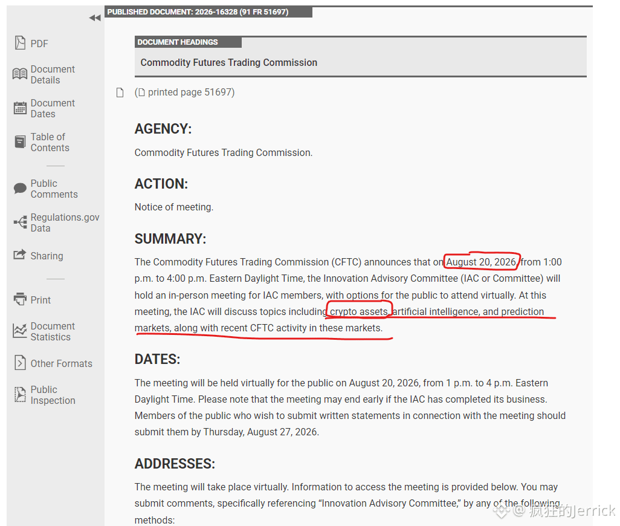This screenshot has height=526, width=620.
Task: Select Commodity Futures Trading Commission heading link
Action: click(x=229, y=62)
